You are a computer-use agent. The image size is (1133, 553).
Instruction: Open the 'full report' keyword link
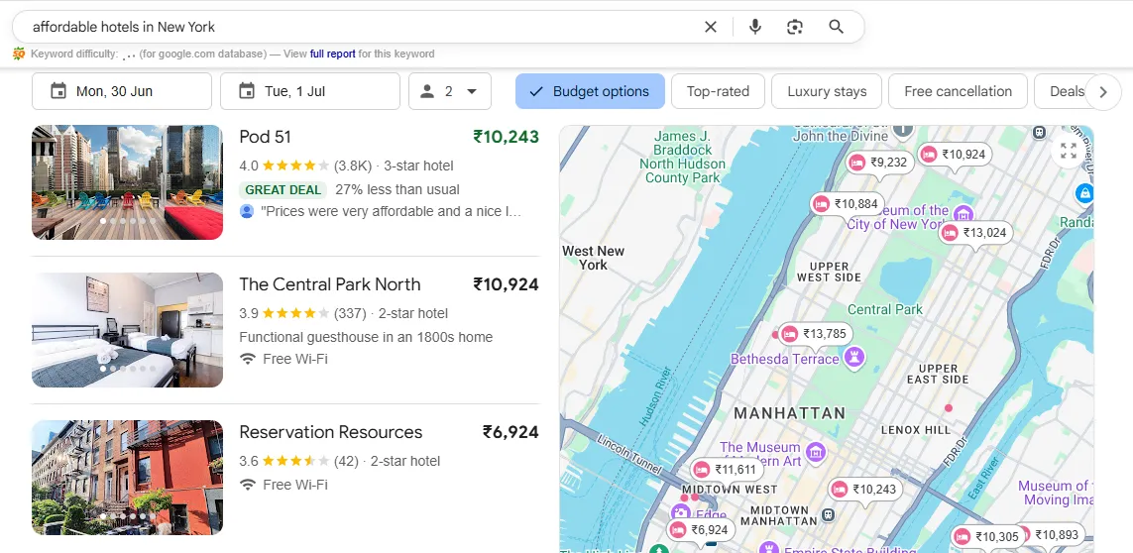pyautogui.click(x=332, y=54)
